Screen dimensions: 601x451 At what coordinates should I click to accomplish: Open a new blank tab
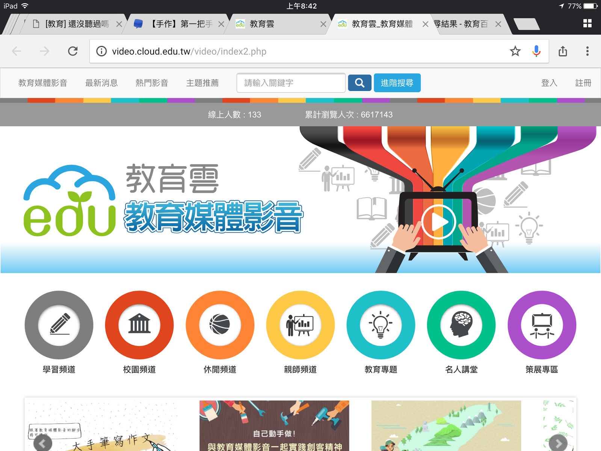[x=527, y=24]
